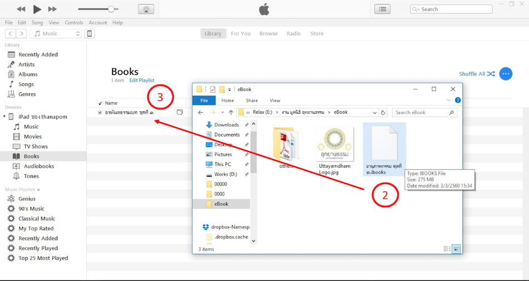Open the View ribbon tab in Explorer
The width and height of the screenshot is (529, 281).
click(x=275, y=101)
